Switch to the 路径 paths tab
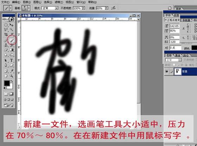This screenshot has width=197, height=146. pyautogui.click(x=186, y=55)
